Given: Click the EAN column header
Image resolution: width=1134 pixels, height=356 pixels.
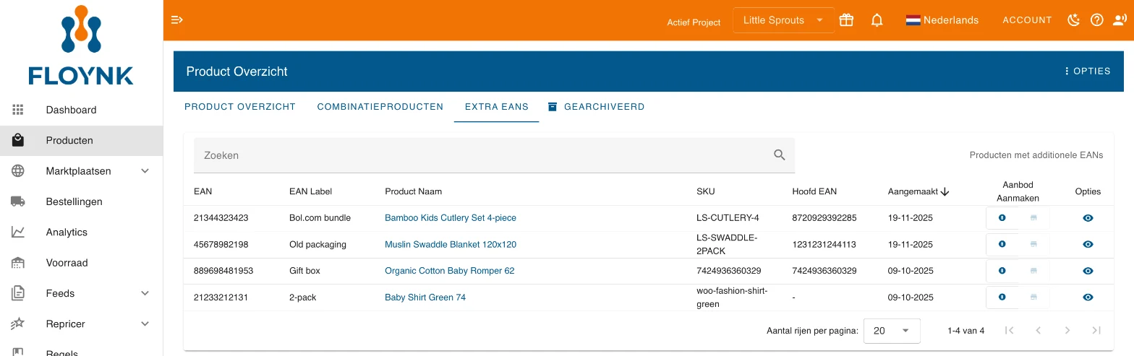Looking at the screenshot, I should click(x=203, y=191).
